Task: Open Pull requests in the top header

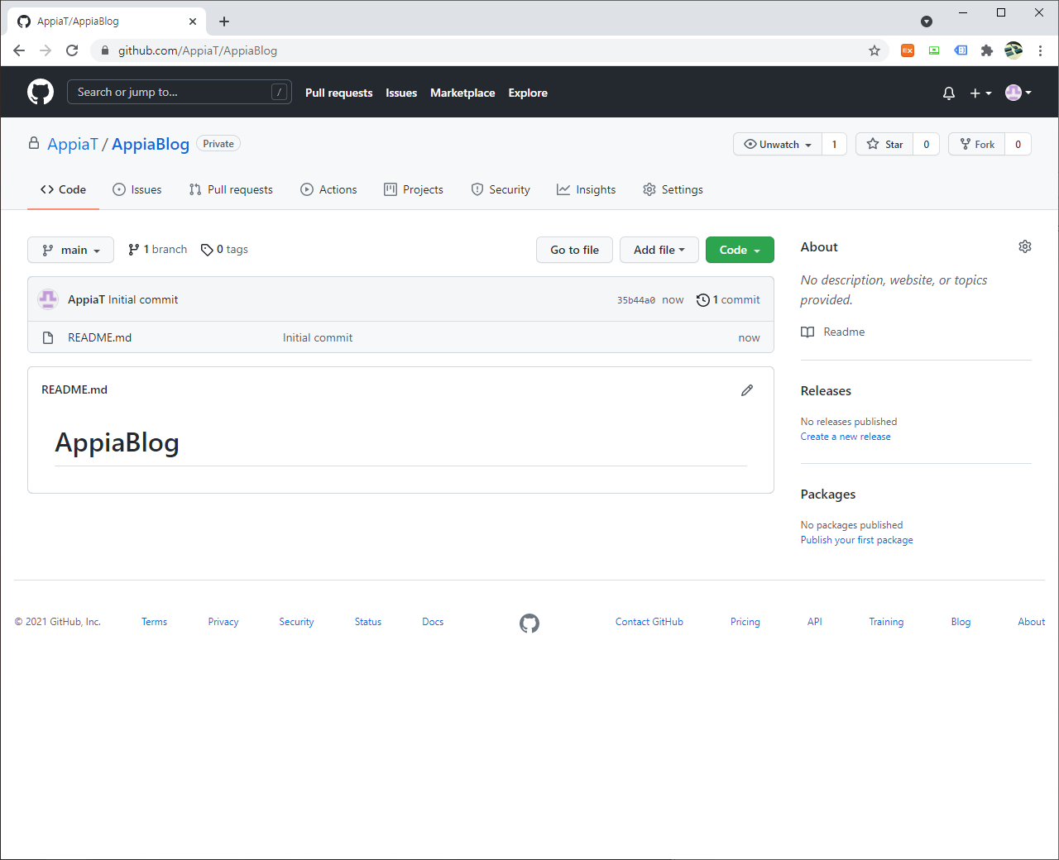Action: 338,93
